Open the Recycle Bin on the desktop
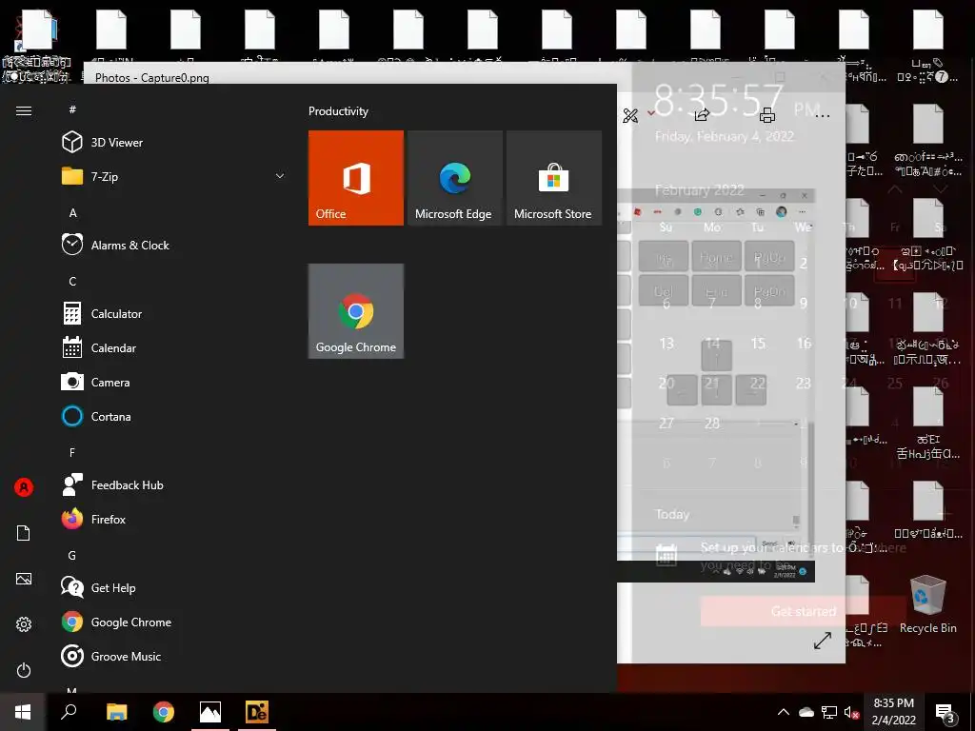 tap(927, 604)
